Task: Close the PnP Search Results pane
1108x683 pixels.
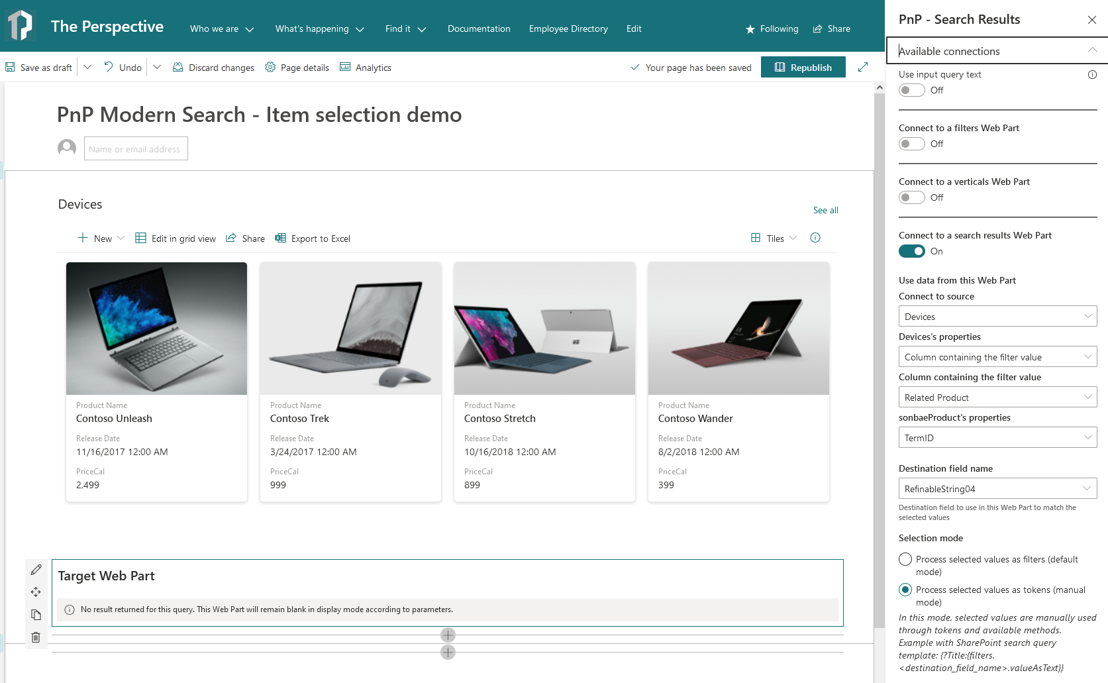Action: click(x=1092, y=20)
